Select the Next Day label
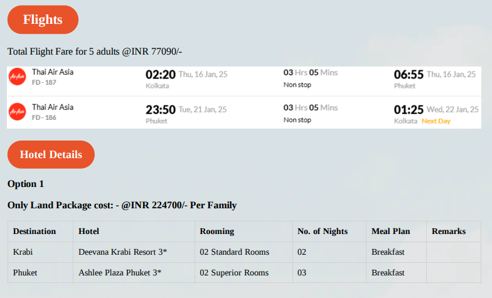 pos(436,121)
